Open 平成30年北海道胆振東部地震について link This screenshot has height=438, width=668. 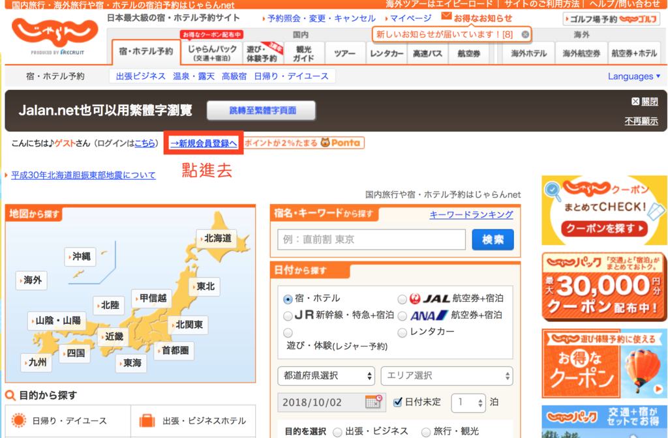pos(83,175)
